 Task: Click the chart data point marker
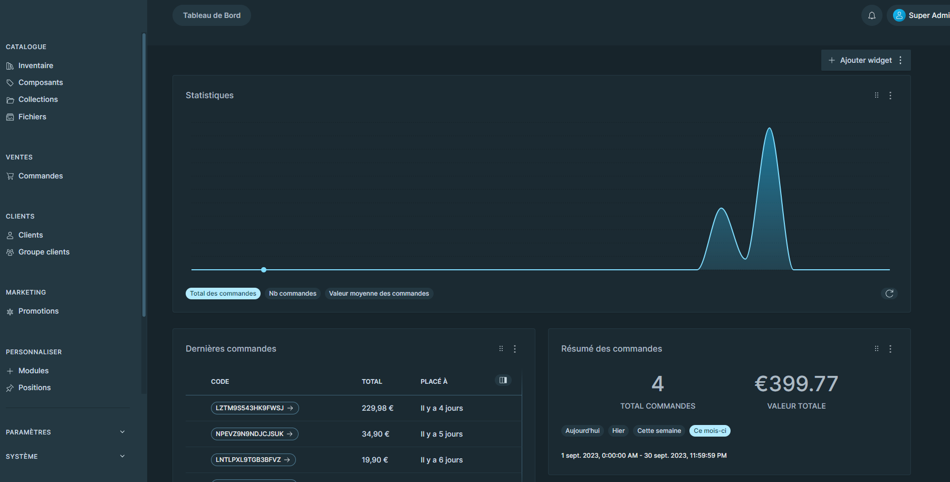[x=264, y=270]
